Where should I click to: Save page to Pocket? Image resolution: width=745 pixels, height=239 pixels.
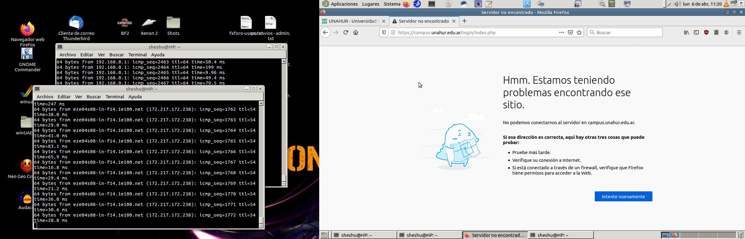tap(570, 32)
